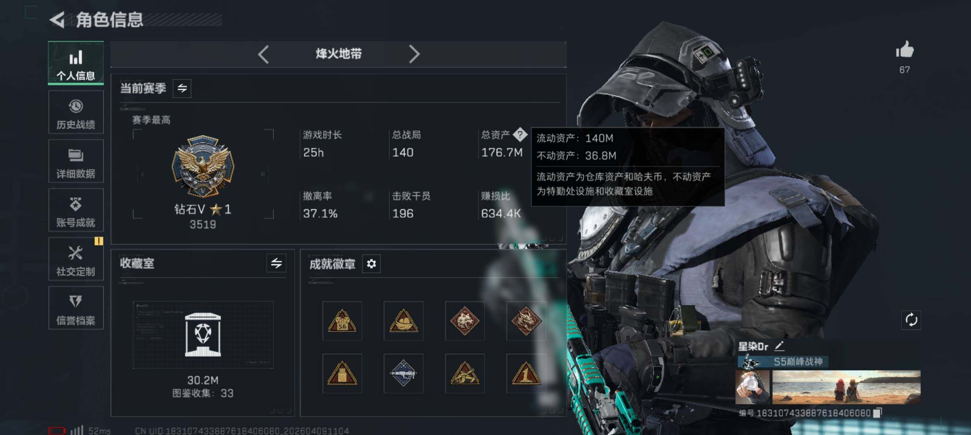
Task: Edit the player name 星染Dr with the pencil icon
Action: (x=779, y=346)
